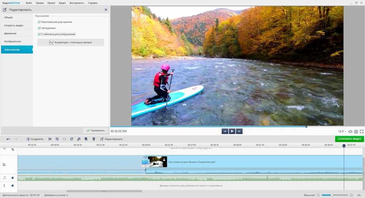365x198 pixels.
Task: Click the Применить button
Action: (96, 131)
